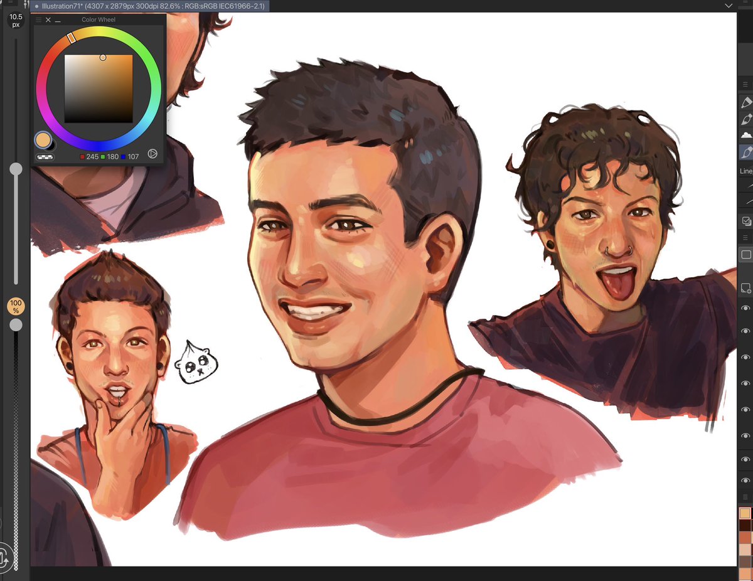Toggle the fifth layer visibility eye from top

[746, 410]
